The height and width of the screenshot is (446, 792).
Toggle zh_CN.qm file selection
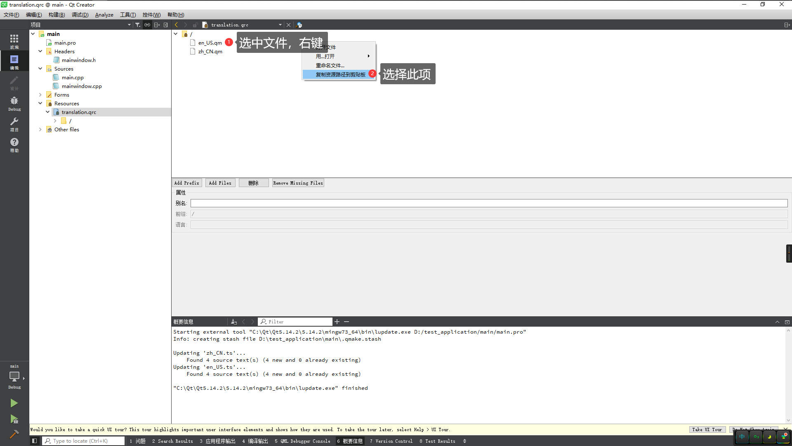210,51
